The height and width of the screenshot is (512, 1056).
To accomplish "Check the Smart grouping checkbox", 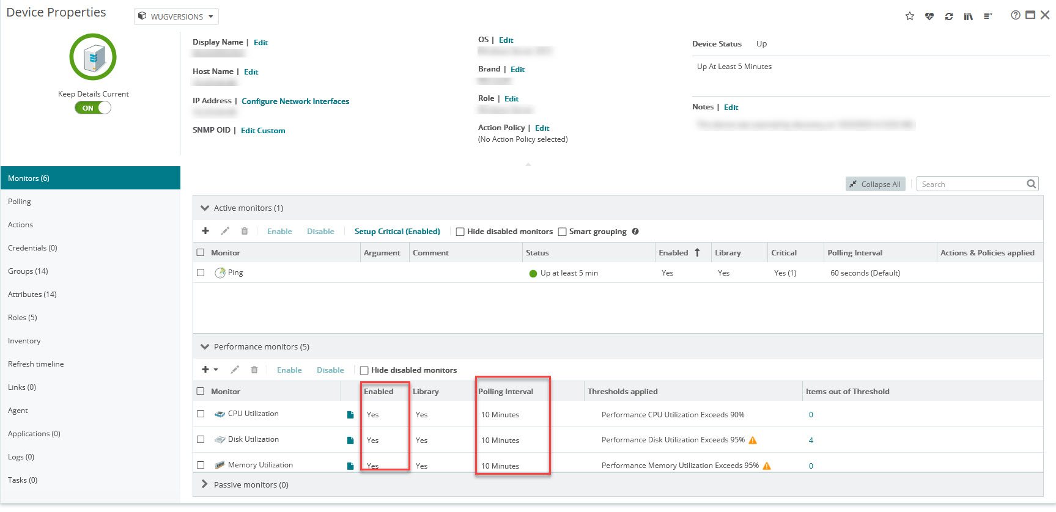I will point(563,232).
